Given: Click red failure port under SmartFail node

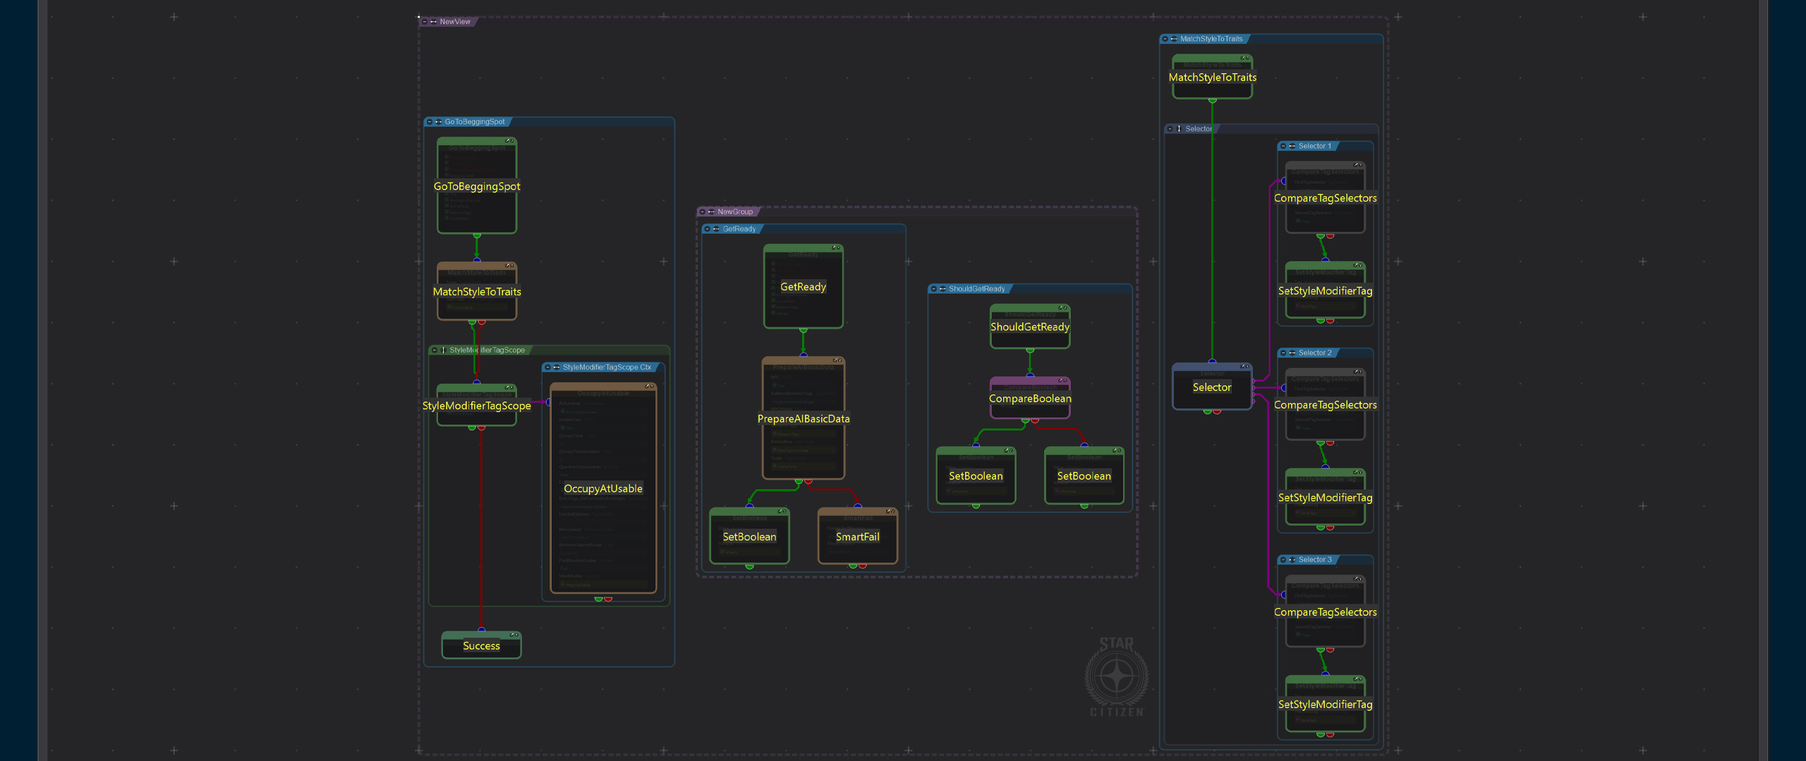Looking at the screenshot, I should [x=862, y=566].
